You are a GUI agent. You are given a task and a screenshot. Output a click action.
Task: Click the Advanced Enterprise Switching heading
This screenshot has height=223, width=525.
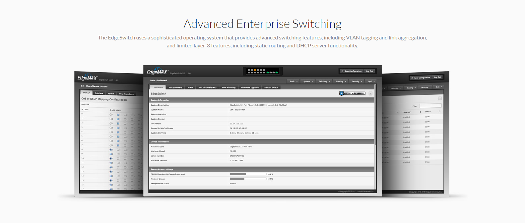point(262,24)
